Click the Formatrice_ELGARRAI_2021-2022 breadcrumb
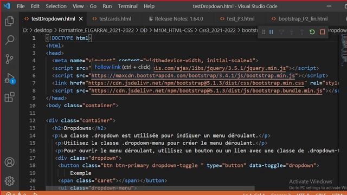The image size is (347, 195). (x=96, y=30)
